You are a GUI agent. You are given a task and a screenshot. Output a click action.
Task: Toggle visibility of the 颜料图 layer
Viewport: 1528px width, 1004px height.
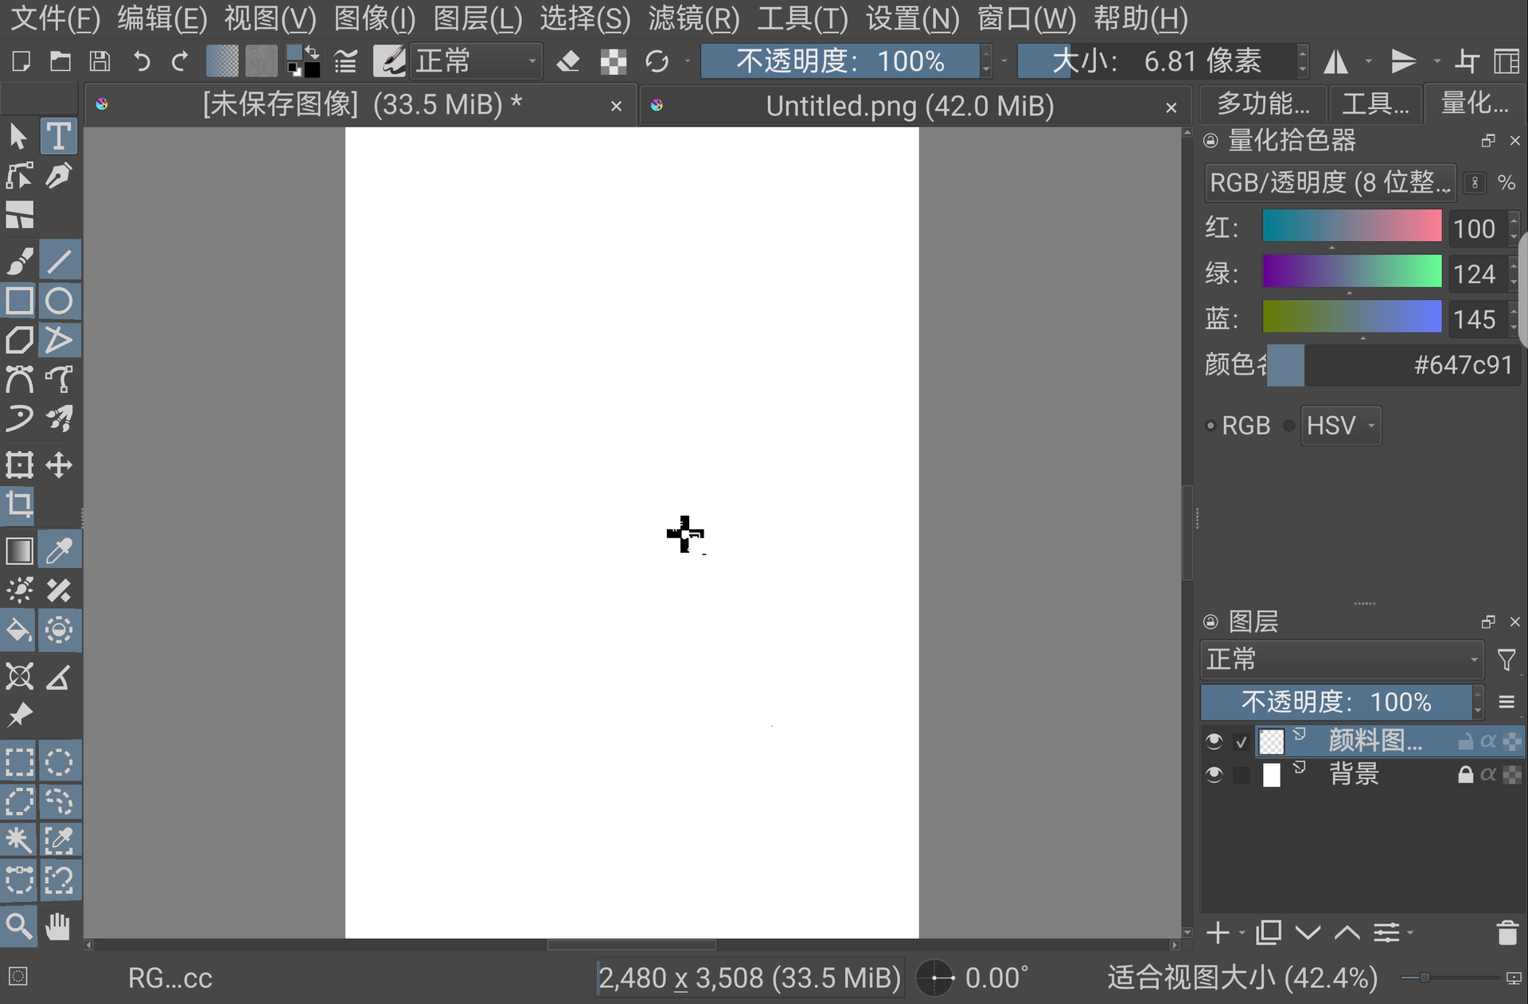[1214, 741]
